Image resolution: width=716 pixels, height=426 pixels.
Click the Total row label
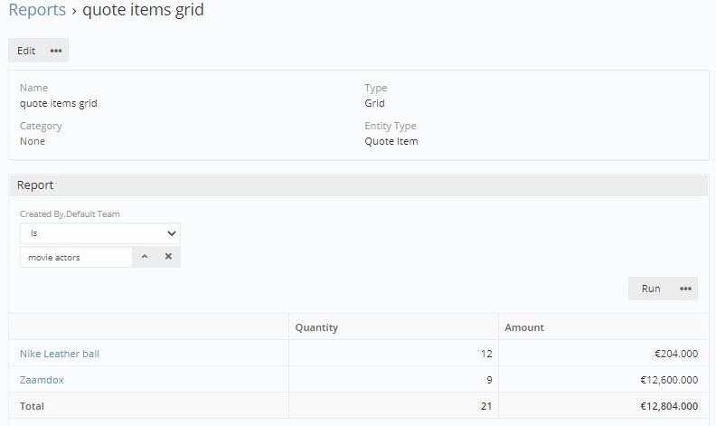(x=32, y=406)
